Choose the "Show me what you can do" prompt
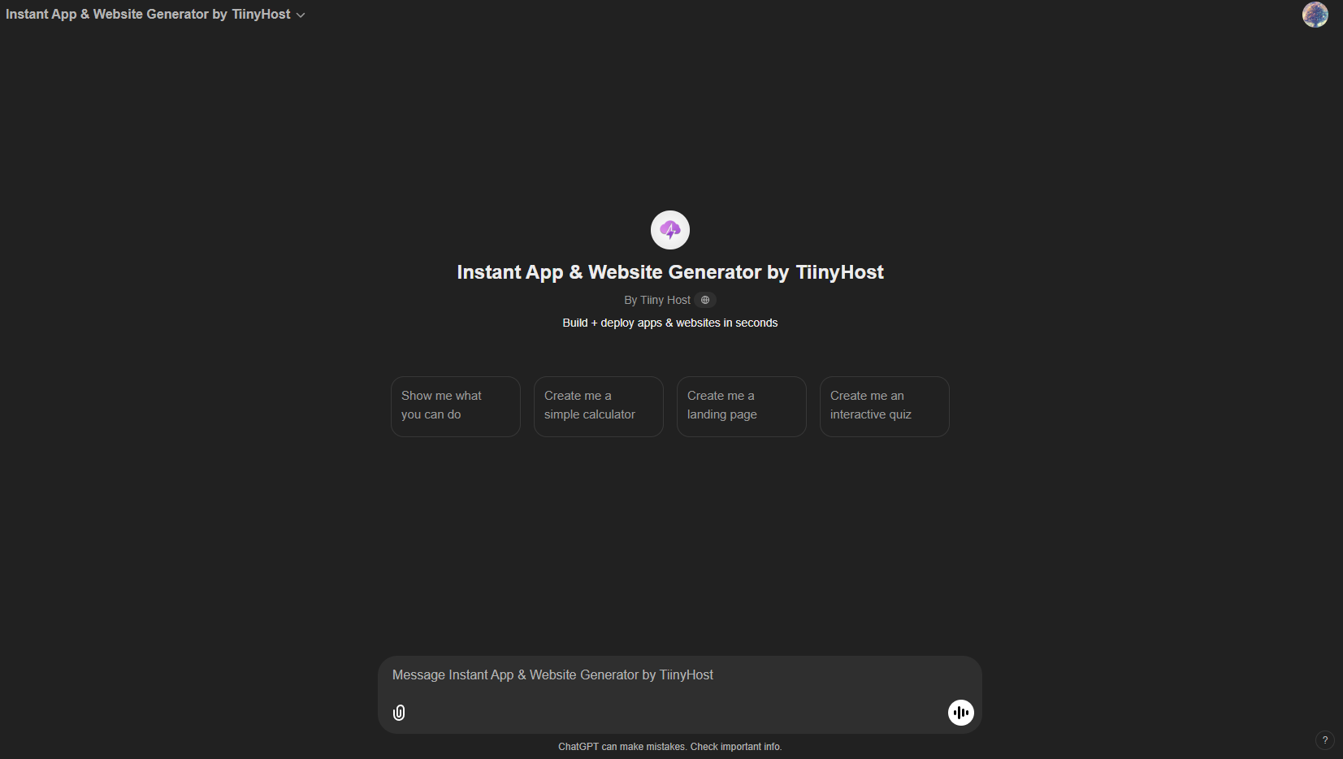The width and height of the screenshot is (1343, 759). point(456,406)
